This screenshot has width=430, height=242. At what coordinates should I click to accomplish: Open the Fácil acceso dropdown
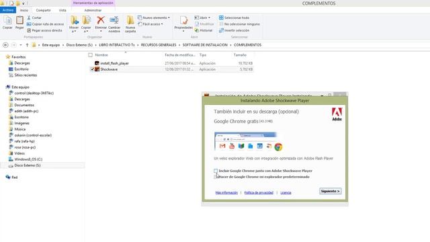(150, 24)
